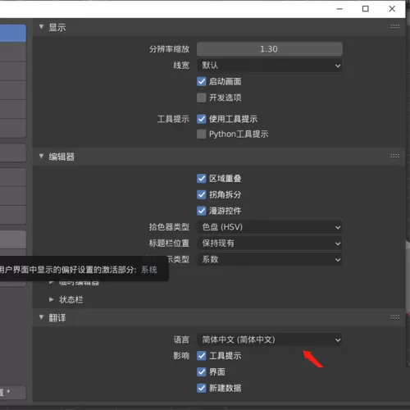Image resolution: width=410 pixels, height=410 pixels.
Task: Toggle the 区域重叠 checkbox
Action: (202, 179)
